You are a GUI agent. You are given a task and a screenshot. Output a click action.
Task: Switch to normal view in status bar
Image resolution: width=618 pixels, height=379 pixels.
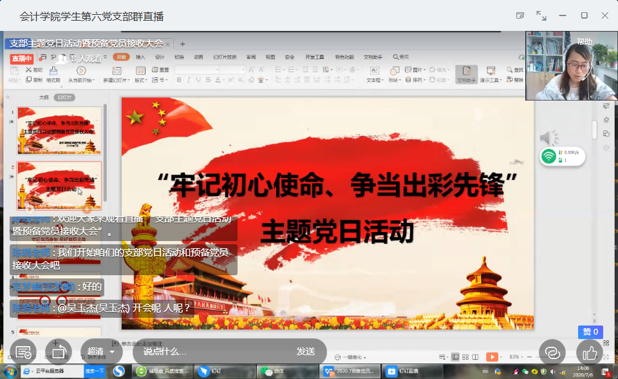[456, 356]
